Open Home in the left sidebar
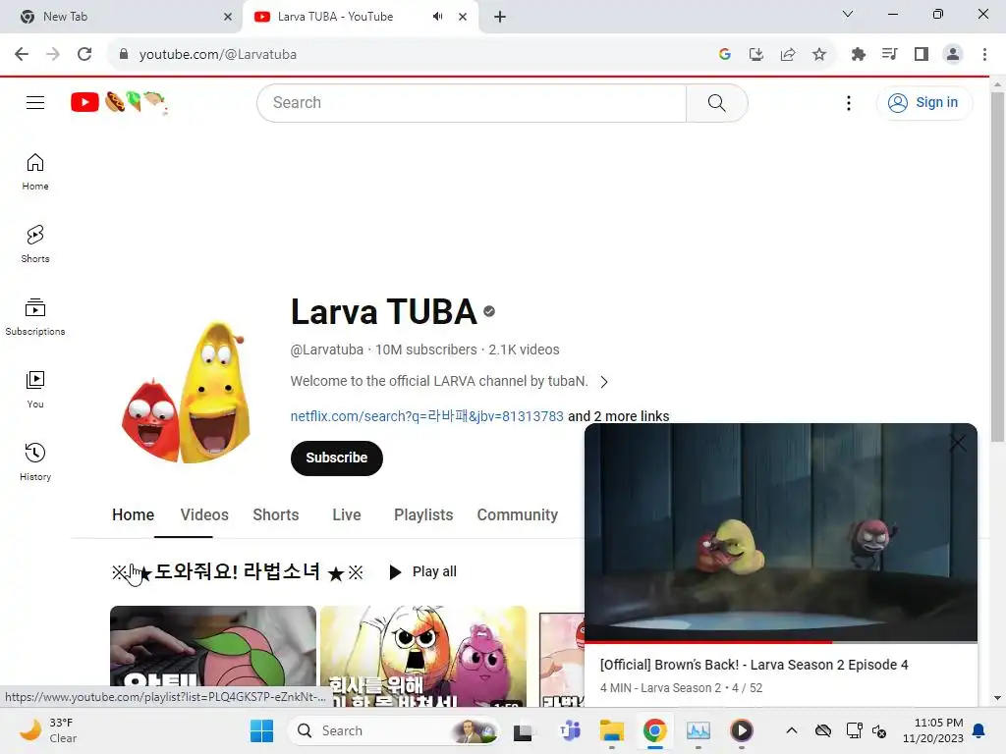The image size is (1006, 754). [x=35, y=172]
